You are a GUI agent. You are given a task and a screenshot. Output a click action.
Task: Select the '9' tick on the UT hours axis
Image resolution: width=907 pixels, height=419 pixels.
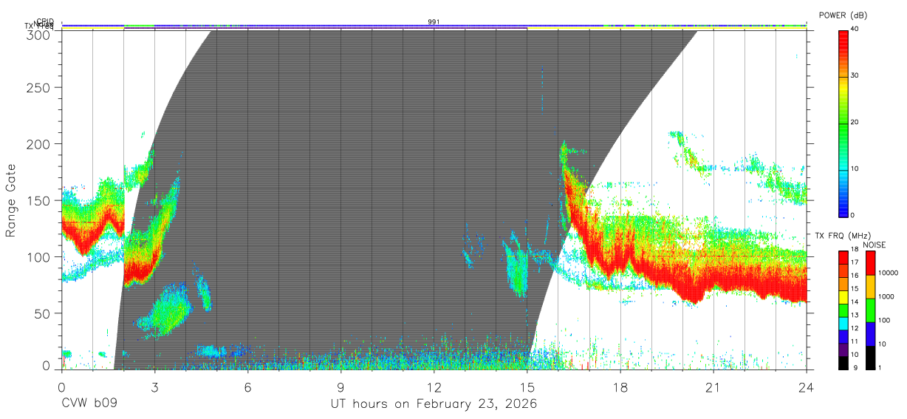pos(340,387)
